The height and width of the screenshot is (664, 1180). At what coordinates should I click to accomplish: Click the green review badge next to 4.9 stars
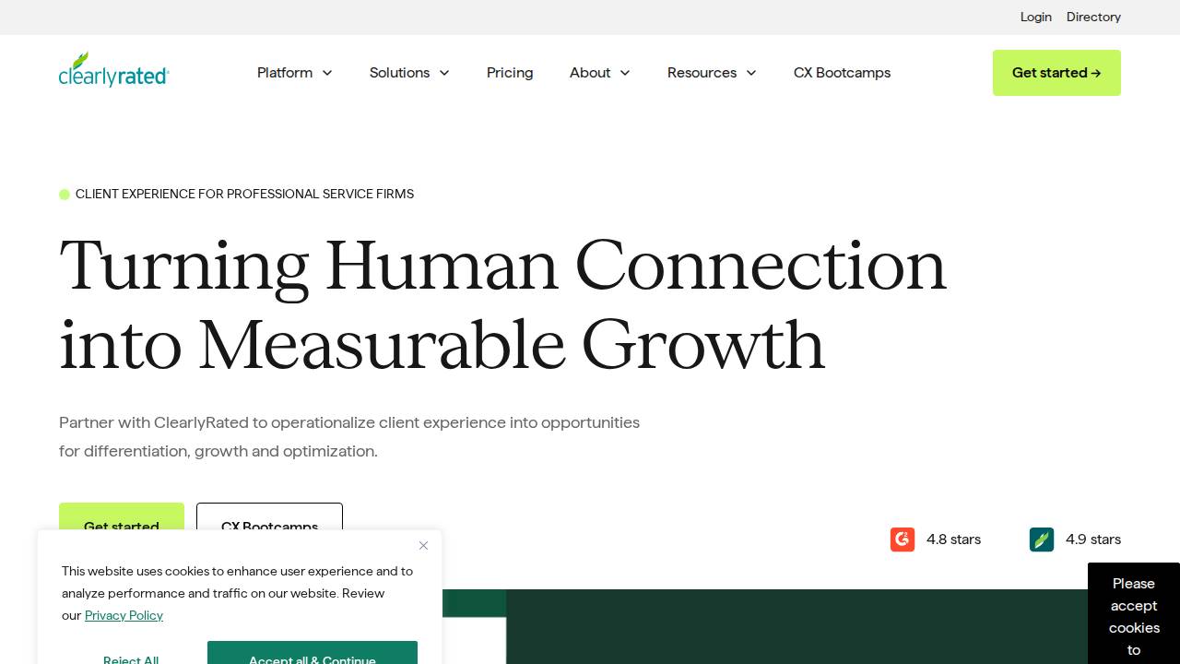[1042, 539]
